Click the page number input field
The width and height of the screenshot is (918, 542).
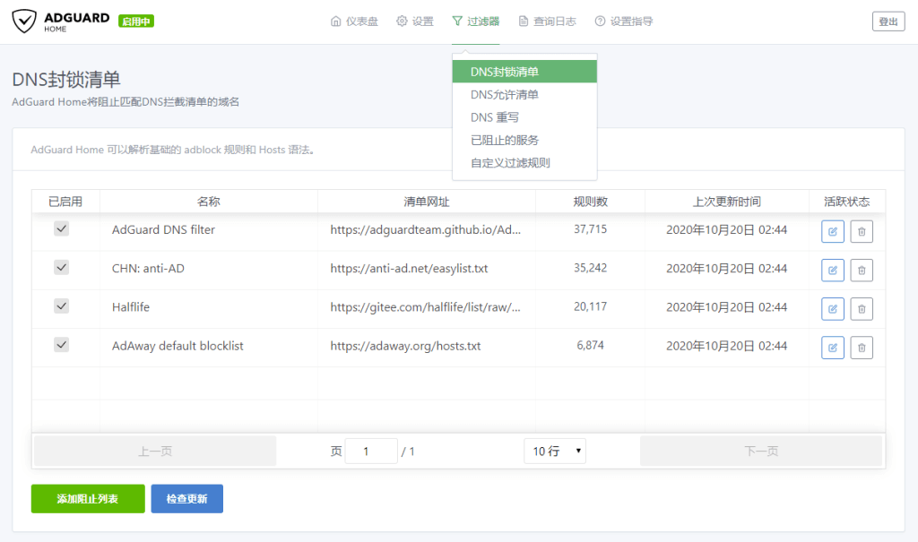370,451
